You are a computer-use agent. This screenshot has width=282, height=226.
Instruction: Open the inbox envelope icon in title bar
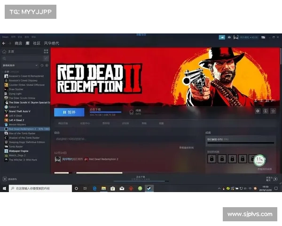[x=229, y=37]
